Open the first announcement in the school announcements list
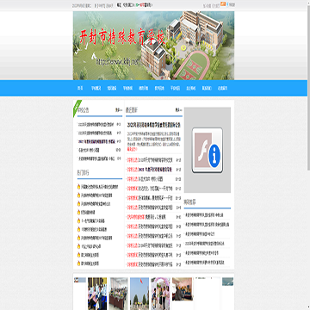 [96, 125]
